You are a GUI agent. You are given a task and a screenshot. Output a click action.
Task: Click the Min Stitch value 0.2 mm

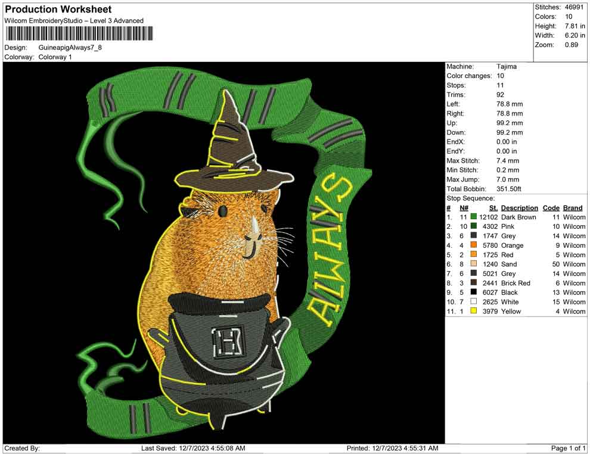508,170
